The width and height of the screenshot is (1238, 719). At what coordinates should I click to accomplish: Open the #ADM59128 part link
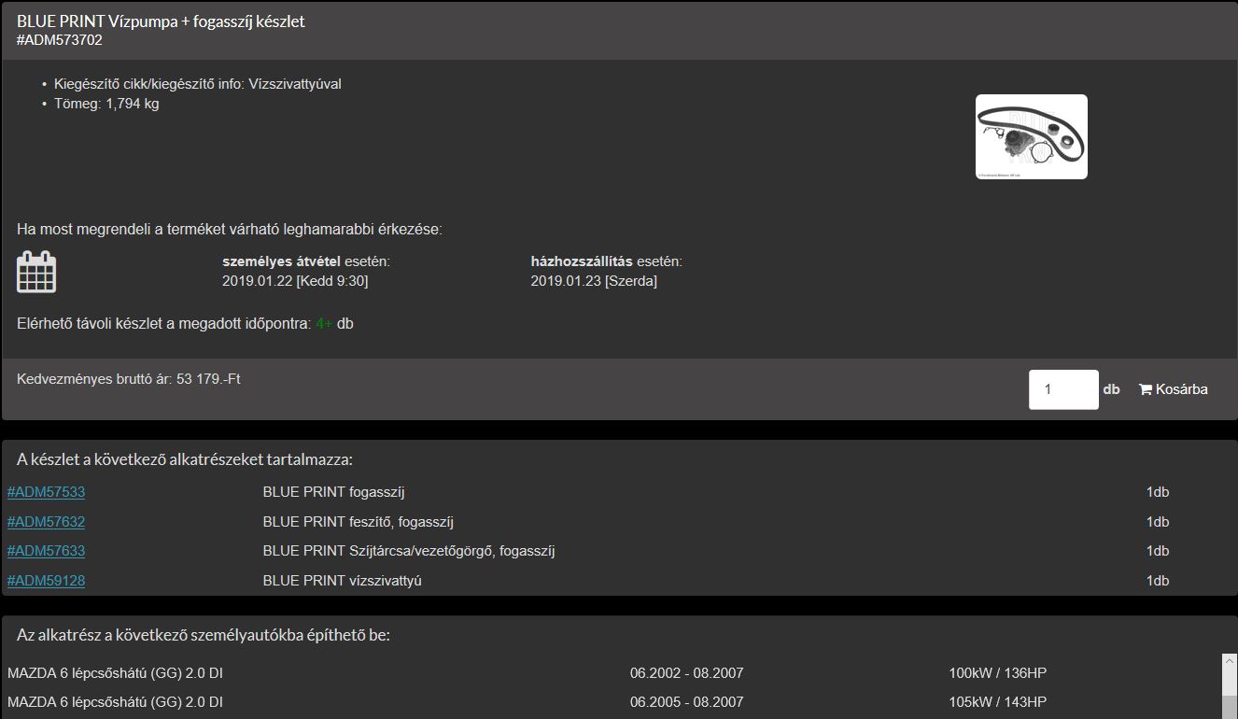click(46, 581)
